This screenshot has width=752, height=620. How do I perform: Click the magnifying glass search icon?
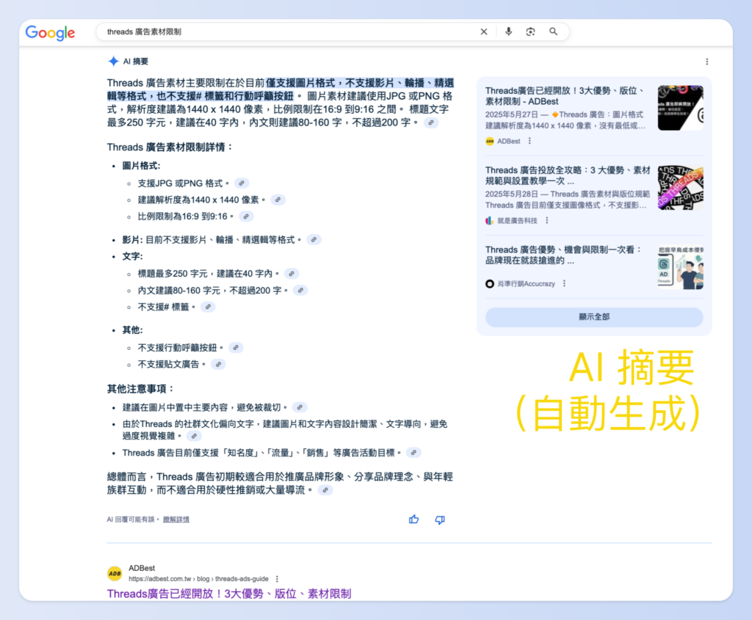coord(554,32)
